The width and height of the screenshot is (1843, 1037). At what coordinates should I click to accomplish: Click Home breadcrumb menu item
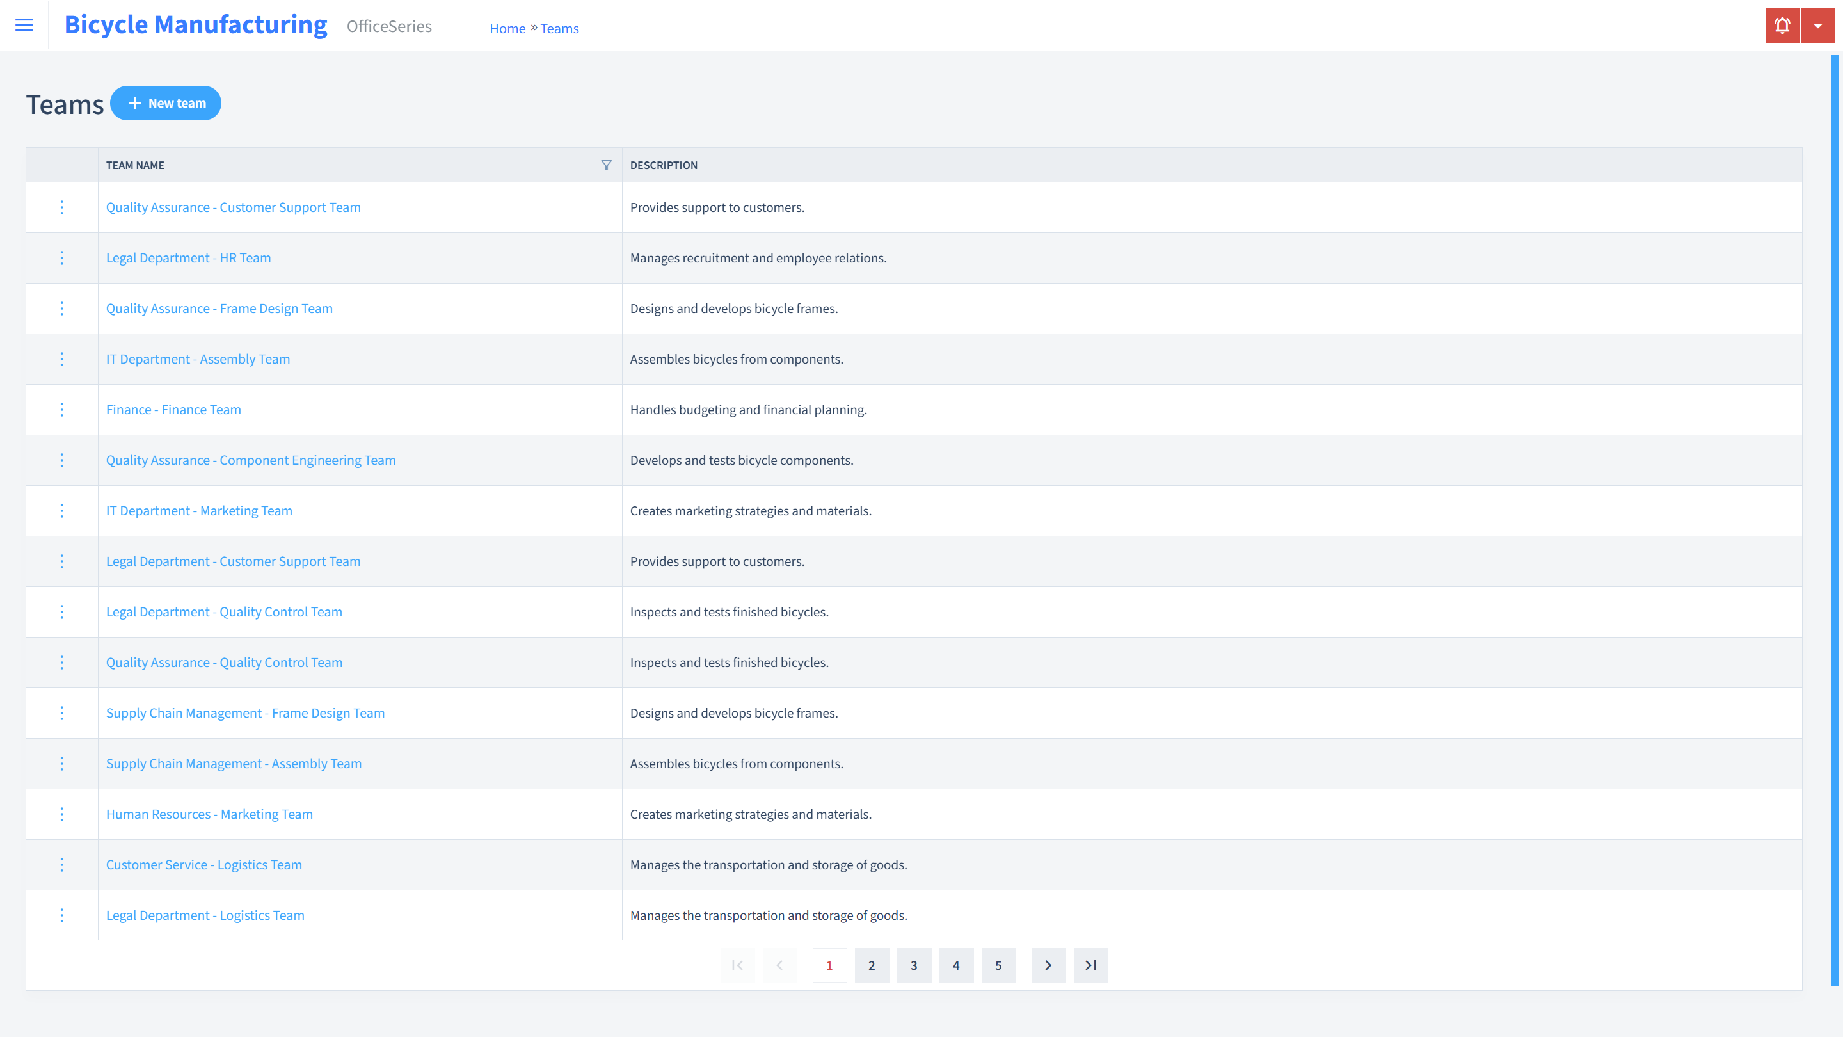[x=507, y=28]
